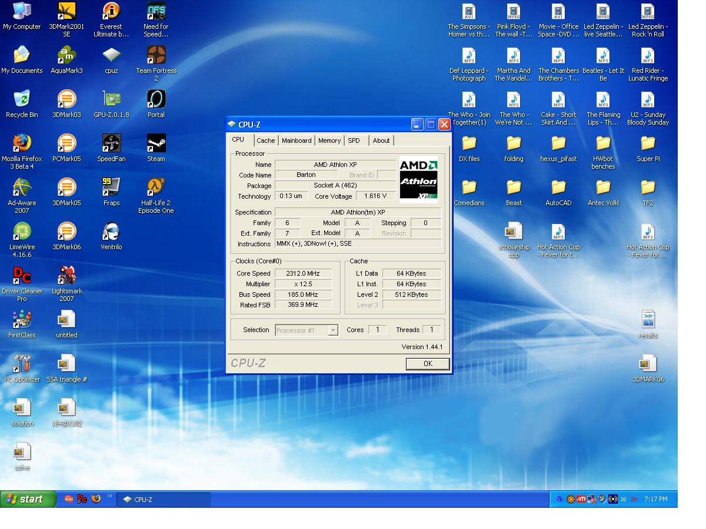Viewport: 706px width, 529px height.
Task: Open the 184@2302 image file
Action: click(x=66, y=413)
